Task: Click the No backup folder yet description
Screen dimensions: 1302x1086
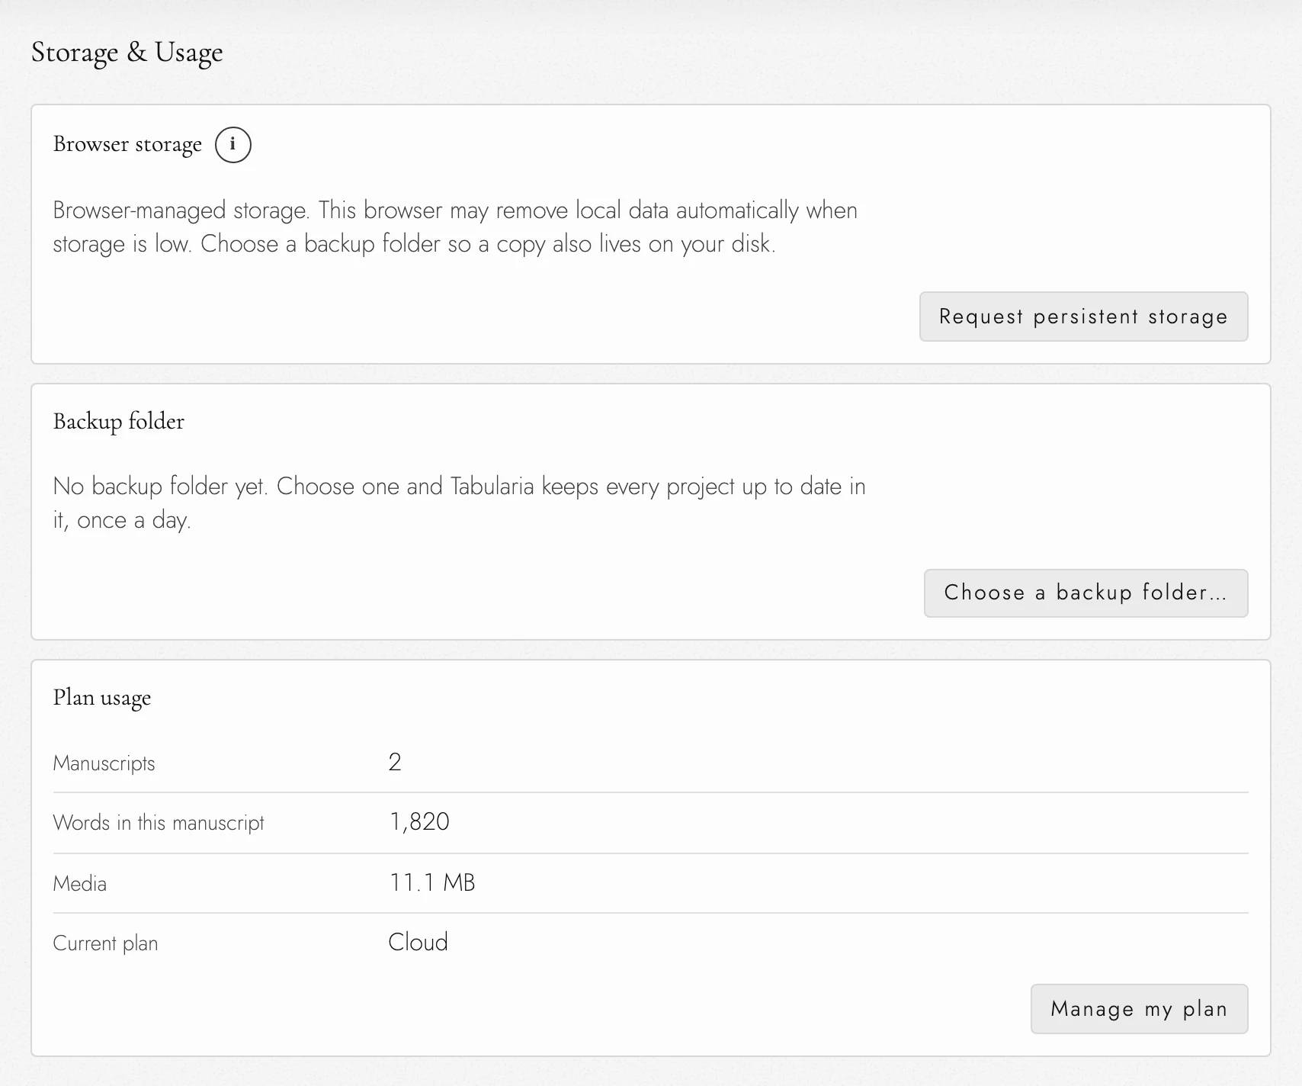Action: [459, 503]
